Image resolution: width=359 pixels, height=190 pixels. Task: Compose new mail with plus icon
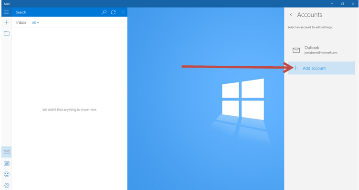click(x=6, y=22)
